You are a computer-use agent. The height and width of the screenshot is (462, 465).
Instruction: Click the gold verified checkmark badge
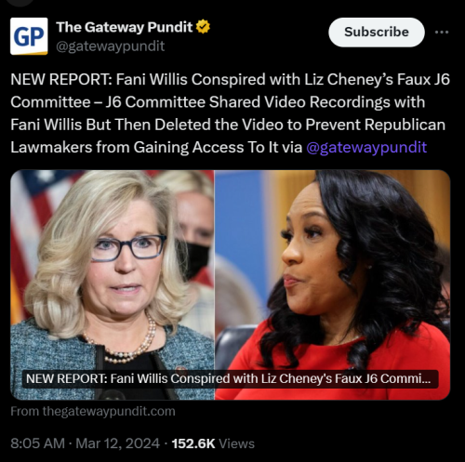pos(203,27)
